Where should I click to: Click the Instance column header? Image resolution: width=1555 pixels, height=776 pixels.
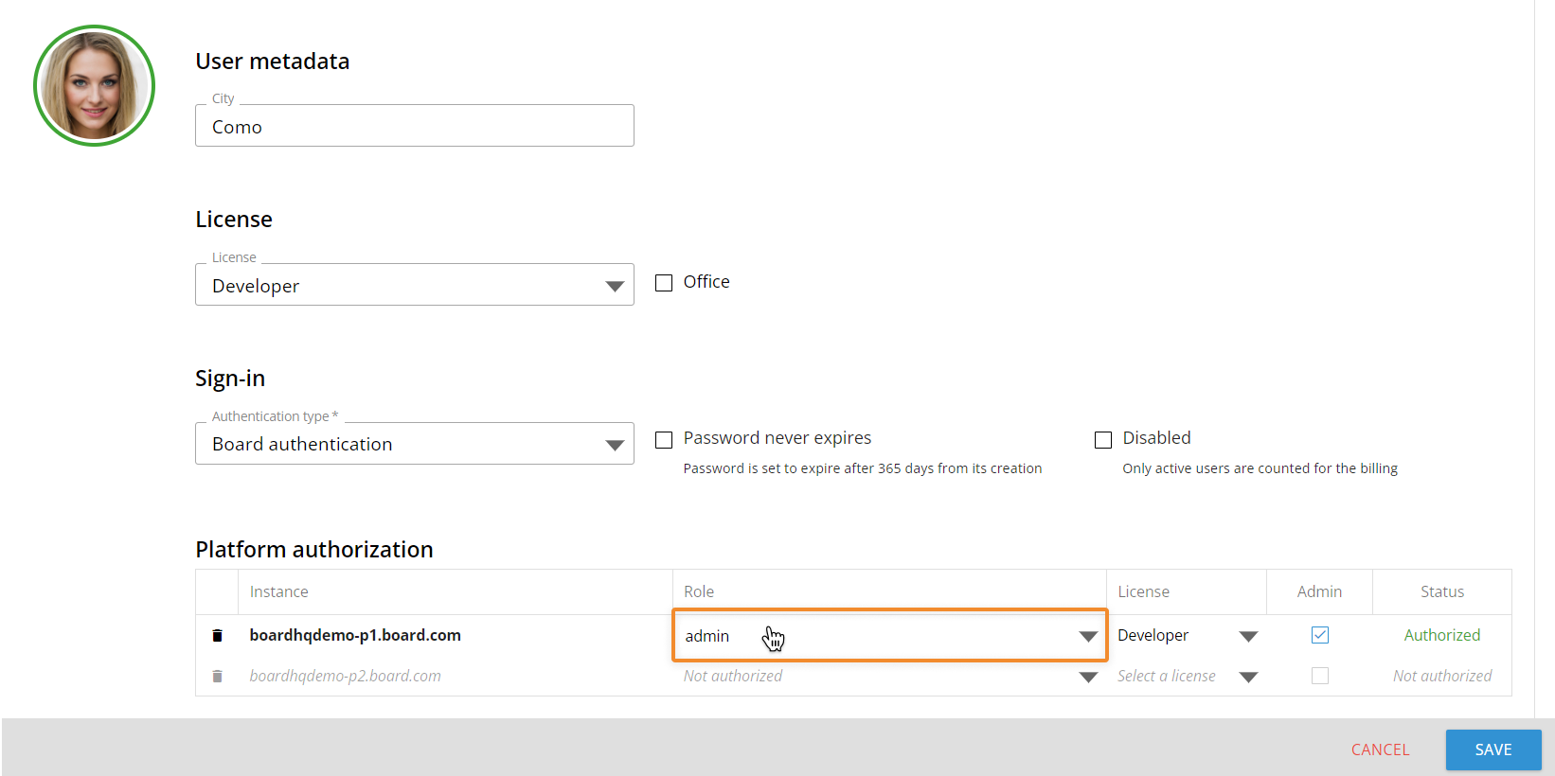(279, 591)
